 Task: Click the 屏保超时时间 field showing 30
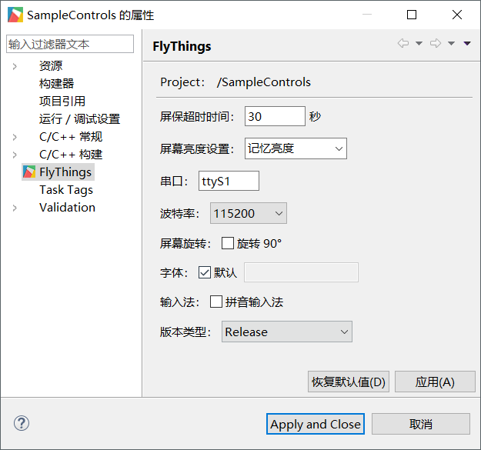[275, 116]
